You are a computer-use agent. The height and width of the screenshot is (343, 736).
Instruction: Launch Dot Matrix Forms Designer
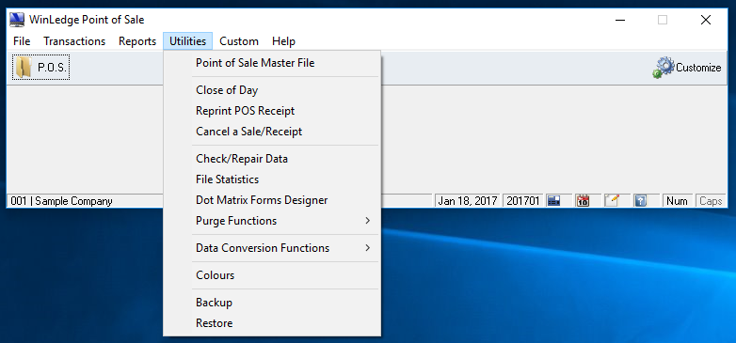pos(272,200)
